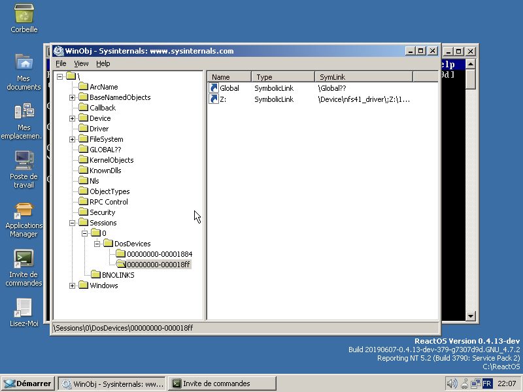Collapse the Sessions tree node
Screen dimensions: 523x392
pyautogui.click(x=72, y=223)
